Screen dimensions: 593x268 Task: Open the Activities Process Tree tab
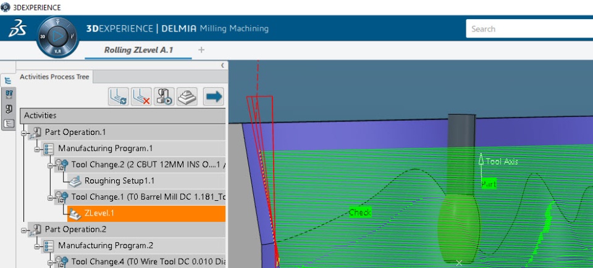[54, 77]
